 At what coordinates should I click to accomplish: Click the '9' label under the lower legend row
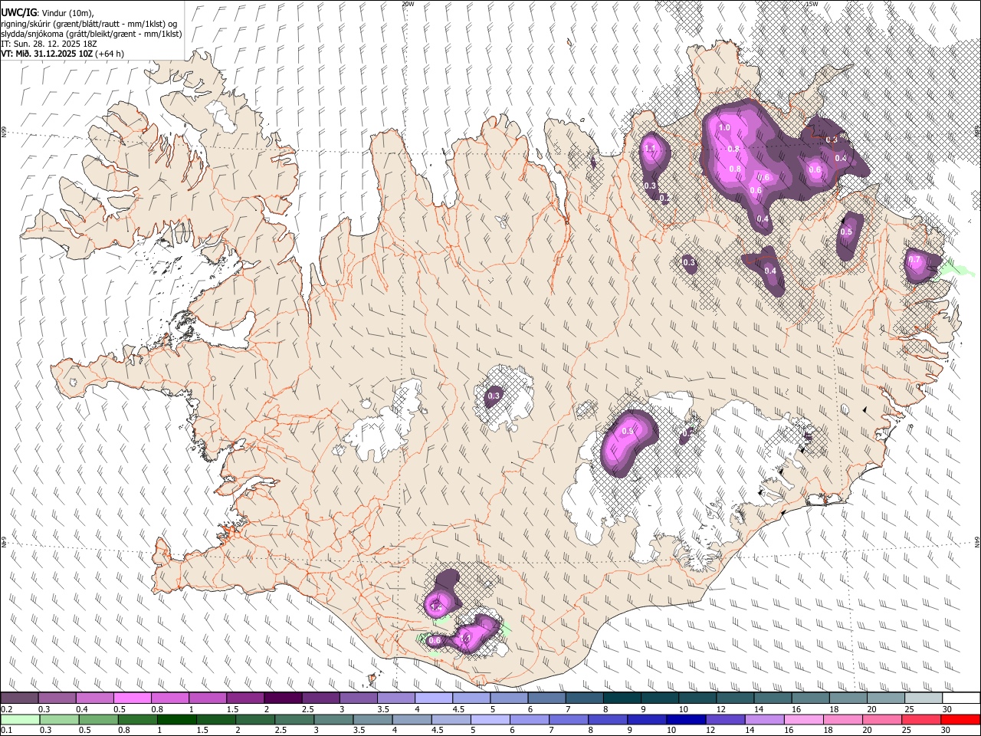click(632, 731)
